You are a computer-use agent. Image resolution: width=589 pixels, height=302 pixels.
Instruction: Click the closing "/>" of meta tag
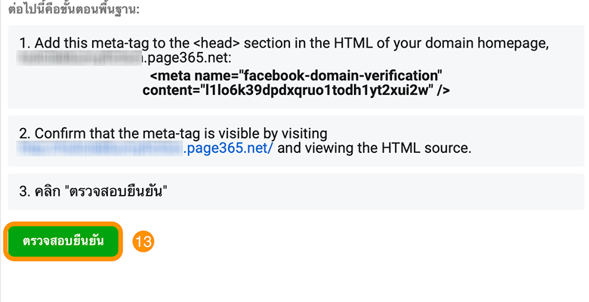pos(443,90)
